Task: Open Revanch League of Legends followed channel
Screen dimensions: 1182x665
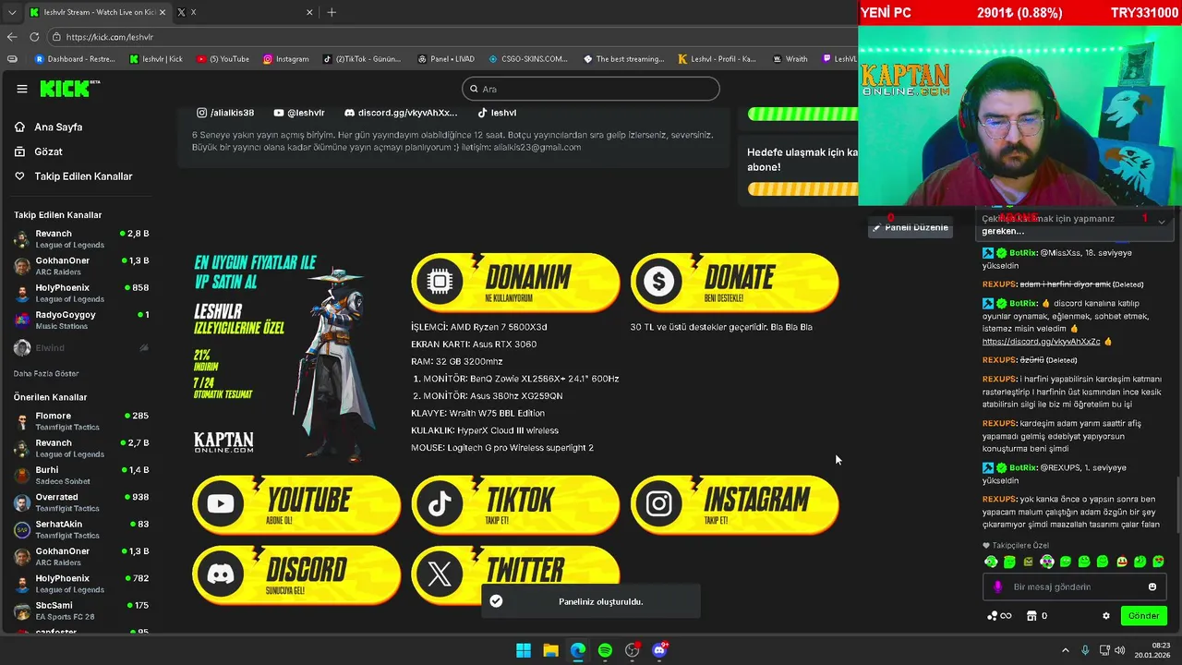Action: click(x=81, y=239)
